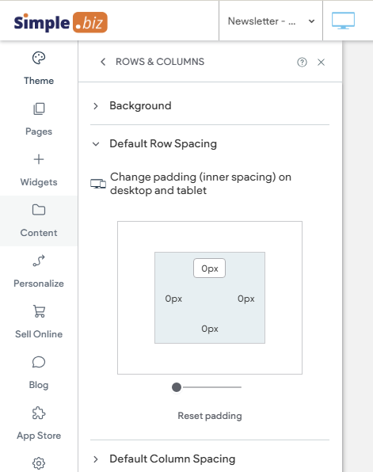Open the Theme palette icon
This screenshot has width=373, height=472.
click(x=39, y=58)
